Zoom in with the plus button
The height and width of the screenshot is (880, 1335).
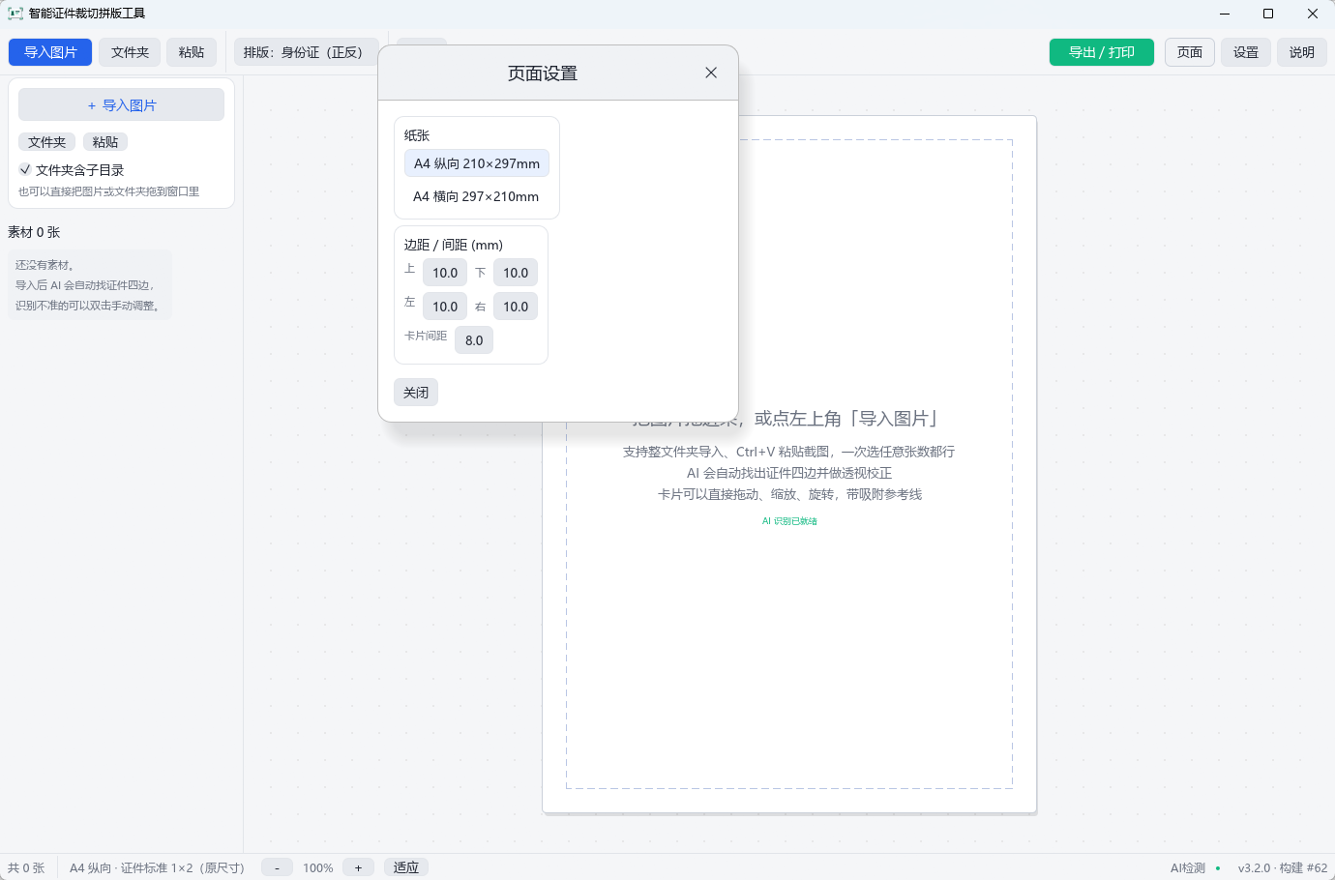coord(358,867)
